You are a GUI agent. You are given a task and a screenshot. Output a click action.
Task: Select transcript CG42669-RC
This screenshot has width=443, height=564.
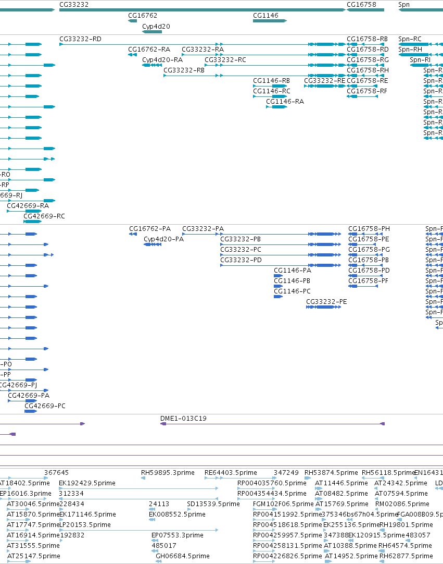[32, 222]
